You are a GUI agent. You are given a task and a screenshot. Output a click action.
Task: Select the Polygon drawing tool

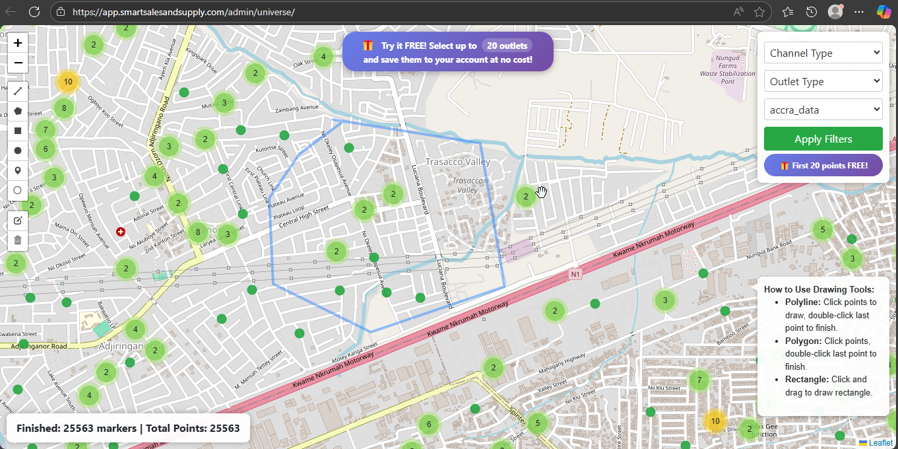click(x=17, y=110)
